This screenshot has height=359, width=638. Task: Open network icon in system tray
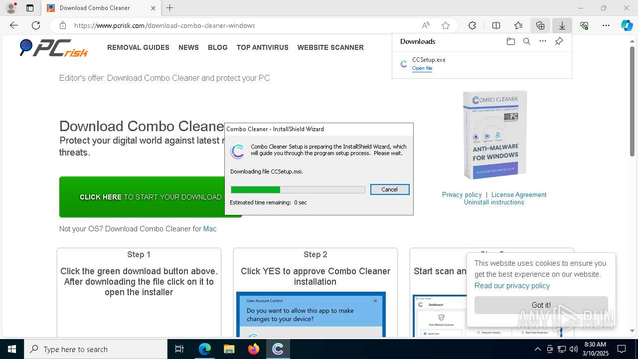tap(562, 349)
